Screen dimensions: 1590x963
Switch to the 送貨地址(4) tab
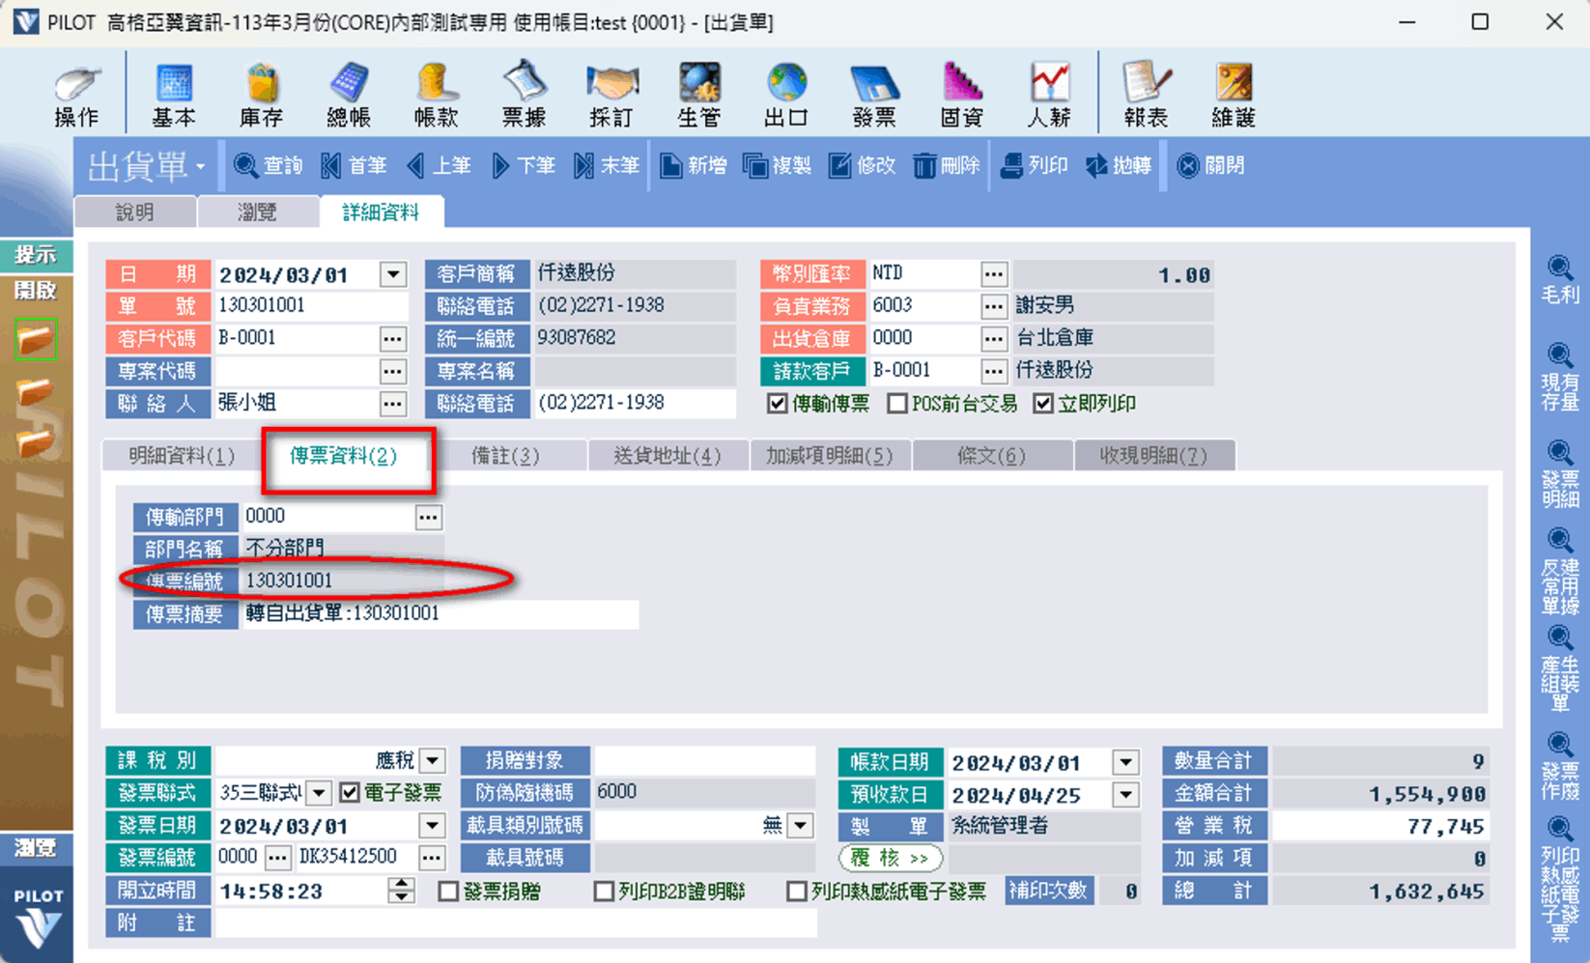(667, 456)
